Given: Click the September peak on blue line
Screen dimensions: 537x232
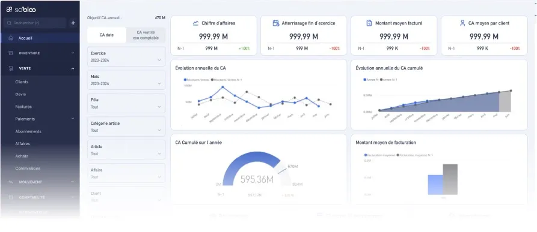Looking at the screenshot, I should click(x=222, y=87).
